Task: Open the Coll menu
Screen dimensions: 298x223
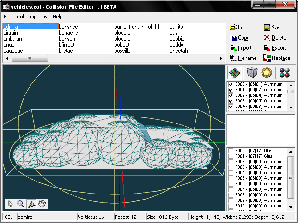Action: [x=21, y=17]
